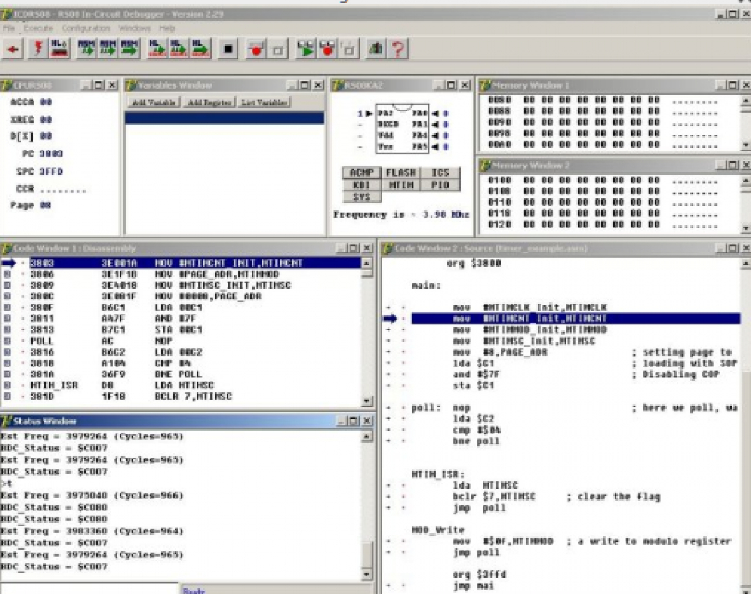Click Disassembly window scrollbar down arrow

click(367, 401)
